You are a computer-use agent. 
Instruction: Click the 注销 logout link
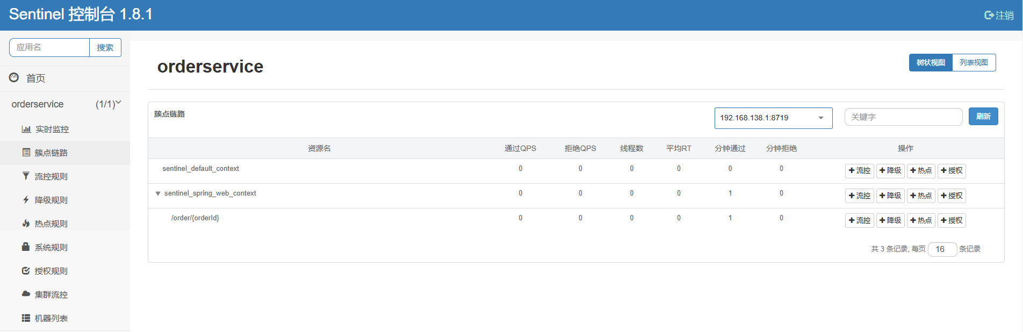tap(999, 15)
